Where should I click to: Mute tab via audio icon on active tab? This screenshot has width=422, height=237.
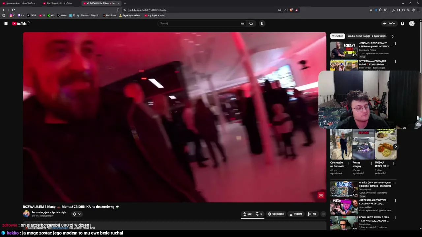pos(88,3)
